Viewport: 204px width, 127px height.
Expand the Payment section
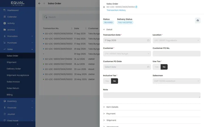point(152,113)
